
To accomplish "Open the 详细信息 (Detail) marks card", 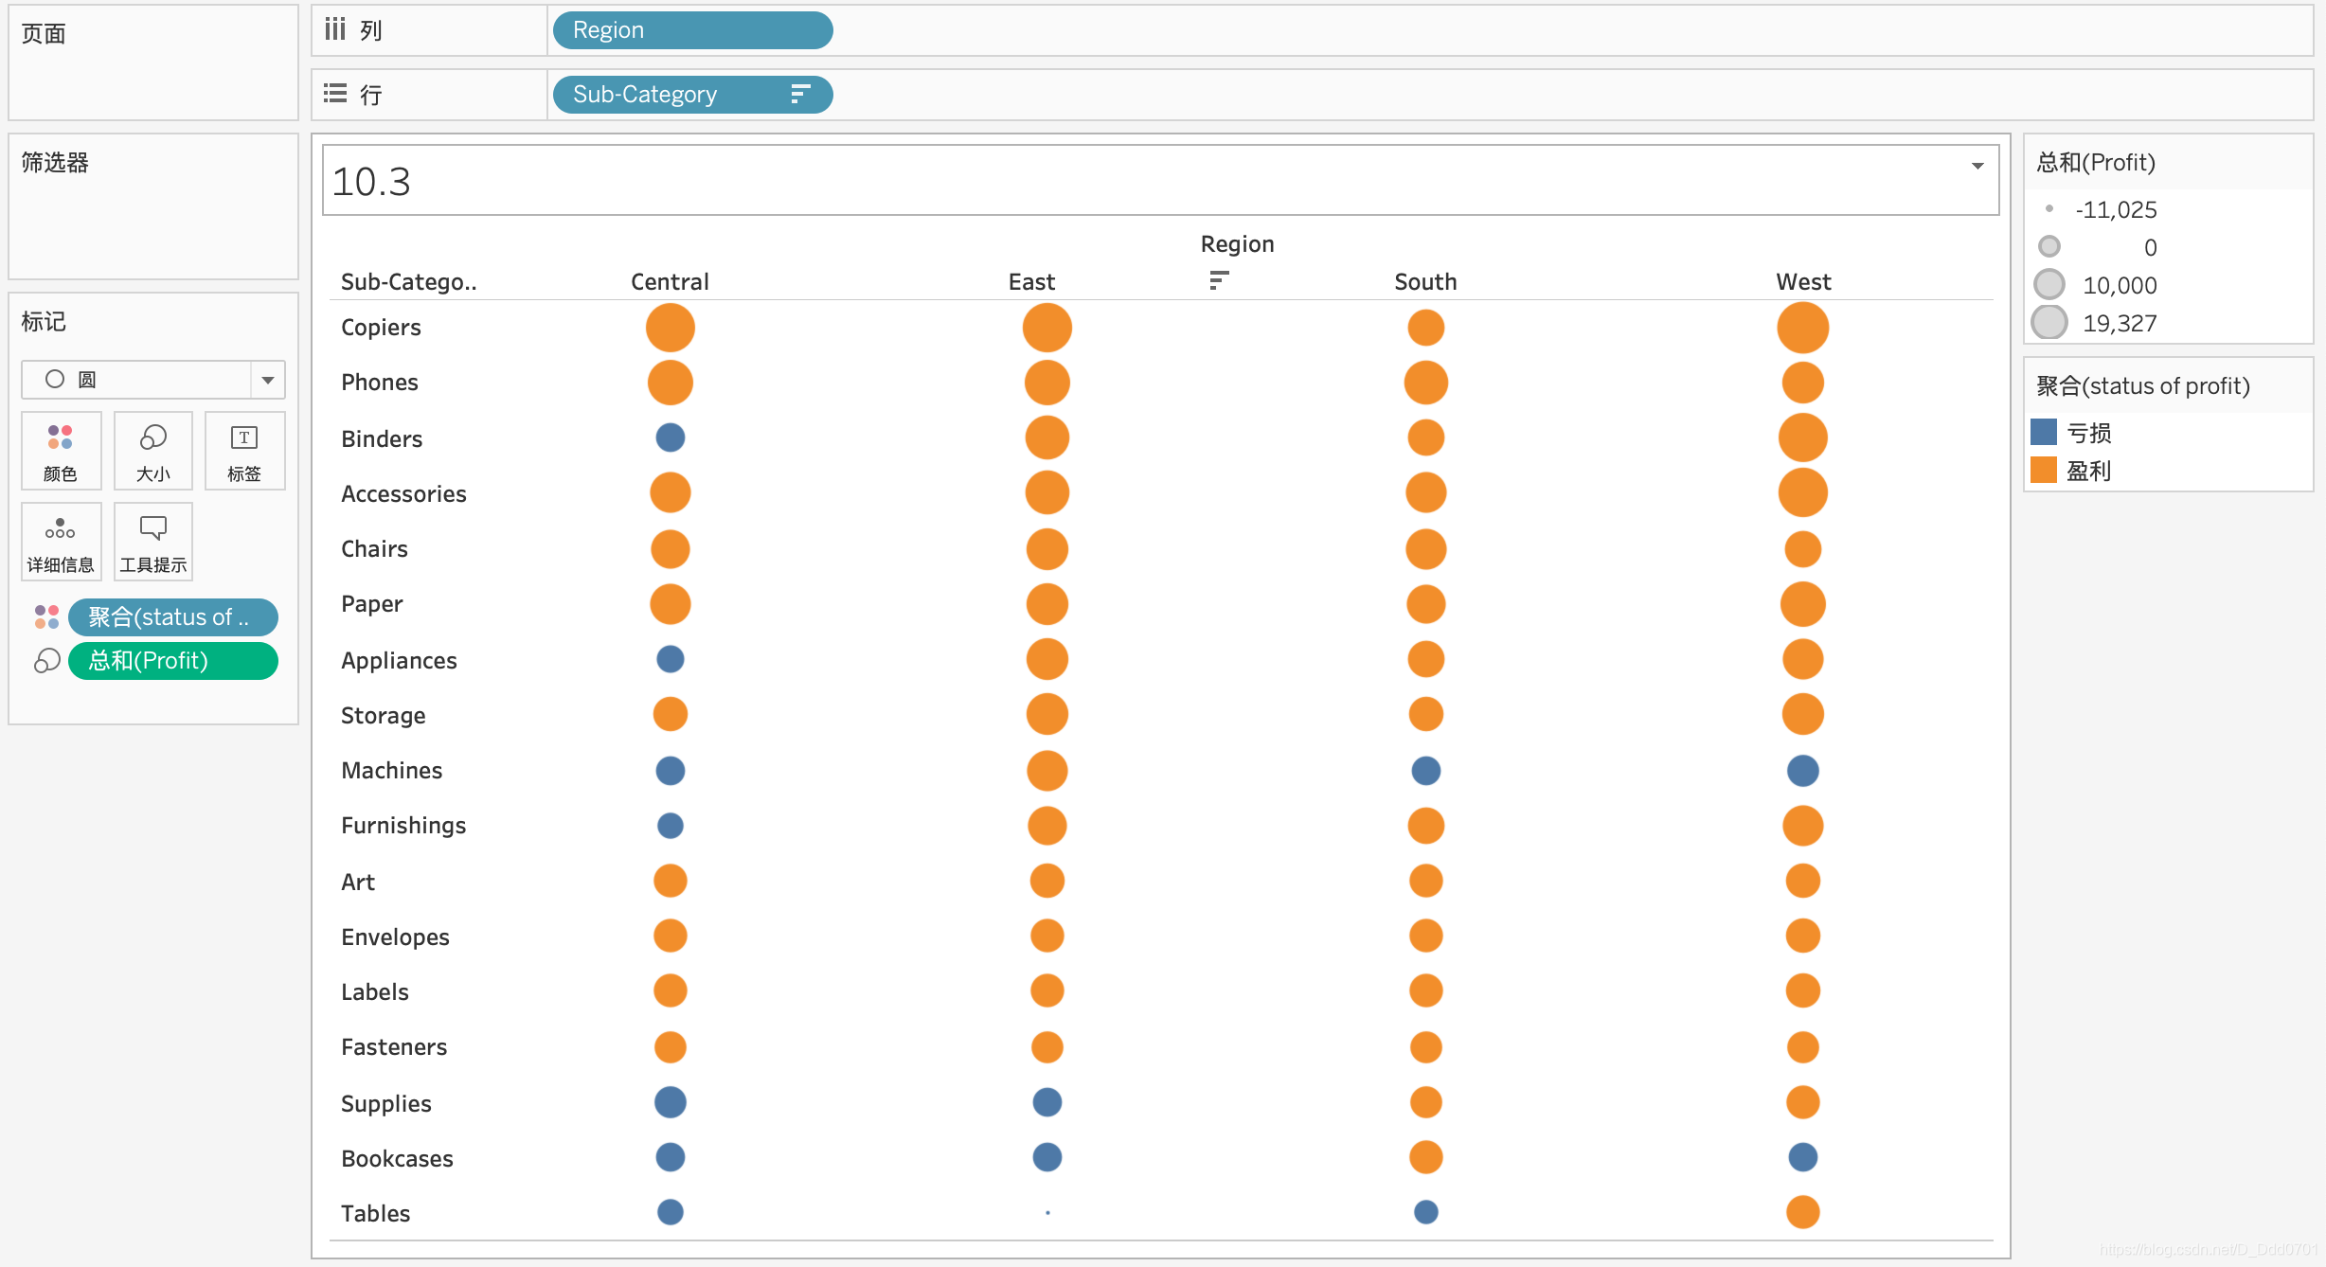I will click(x=61, y=543).
